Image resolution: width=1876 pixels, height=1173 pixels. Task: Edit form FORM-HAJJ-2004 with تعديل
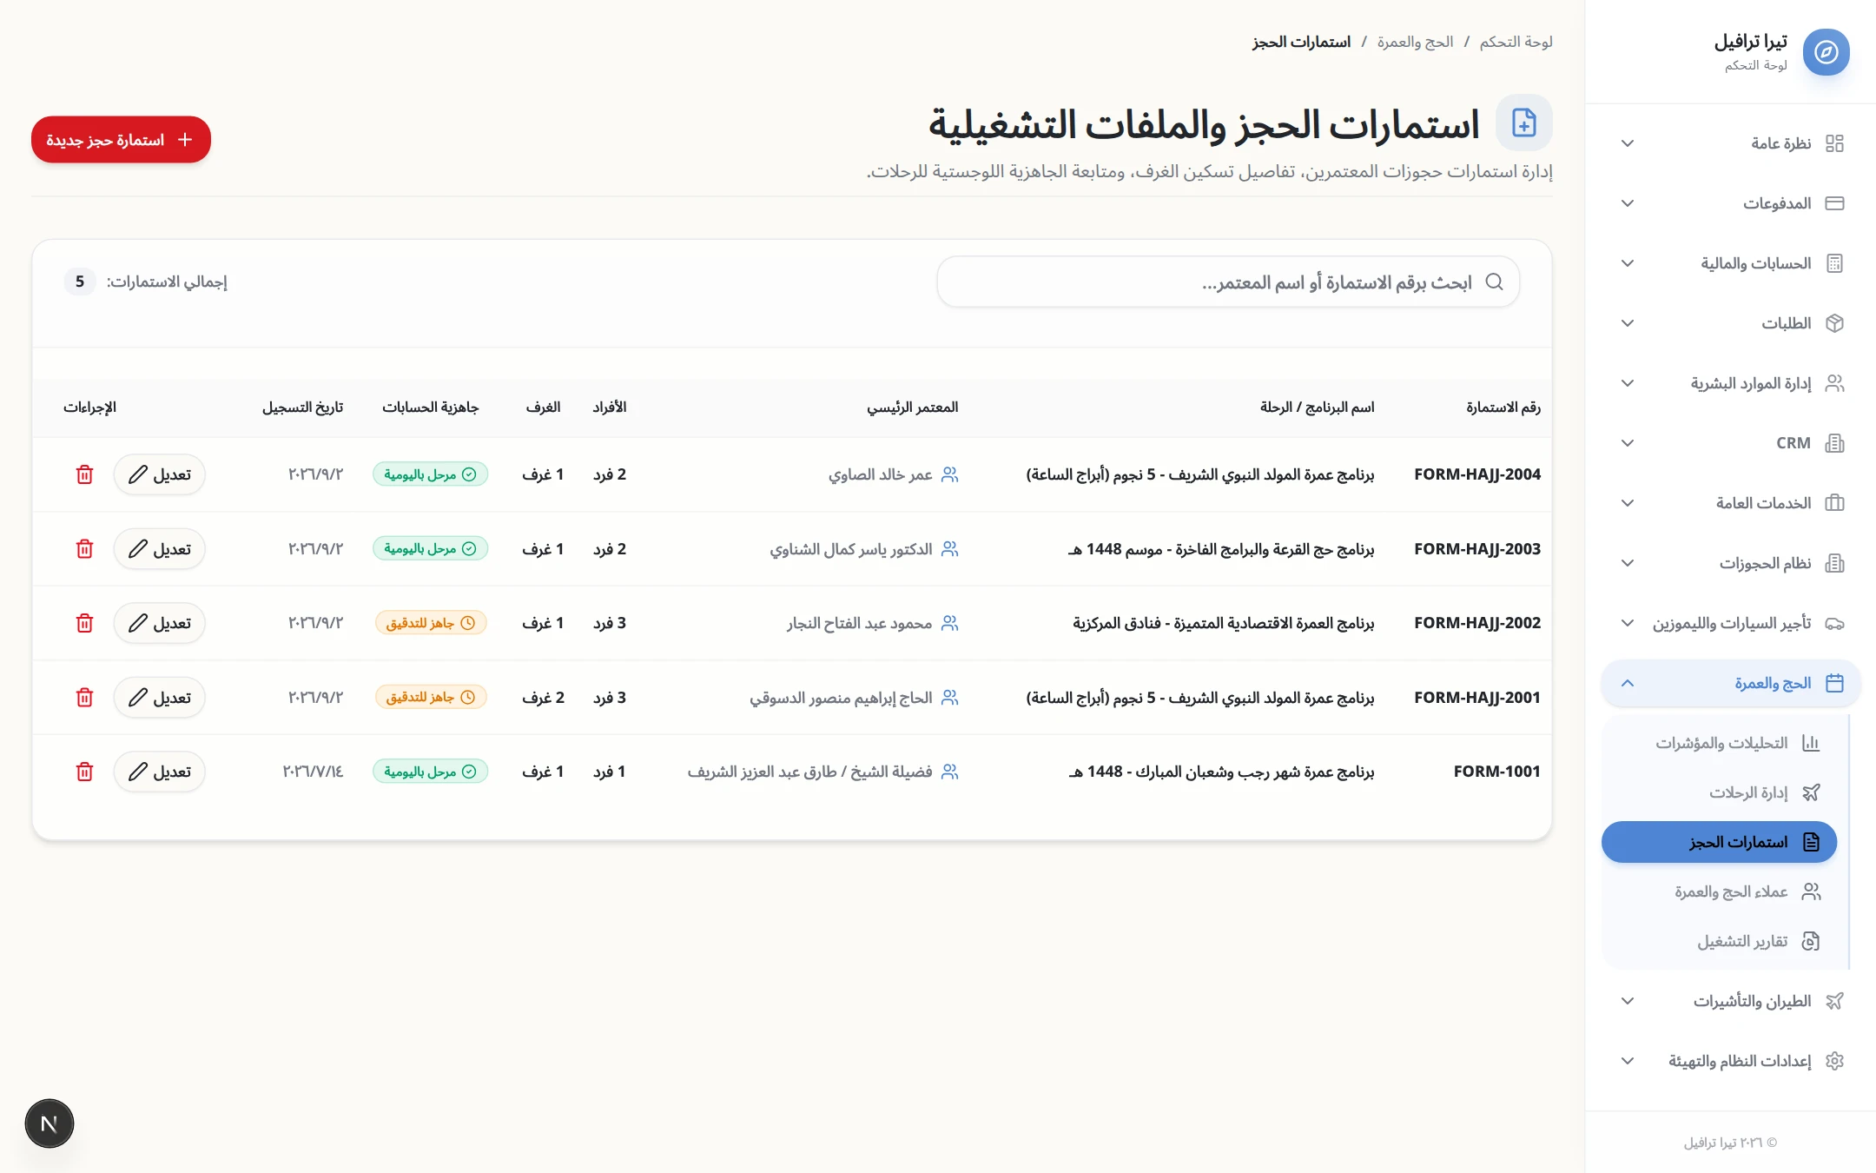coord(159,474)
